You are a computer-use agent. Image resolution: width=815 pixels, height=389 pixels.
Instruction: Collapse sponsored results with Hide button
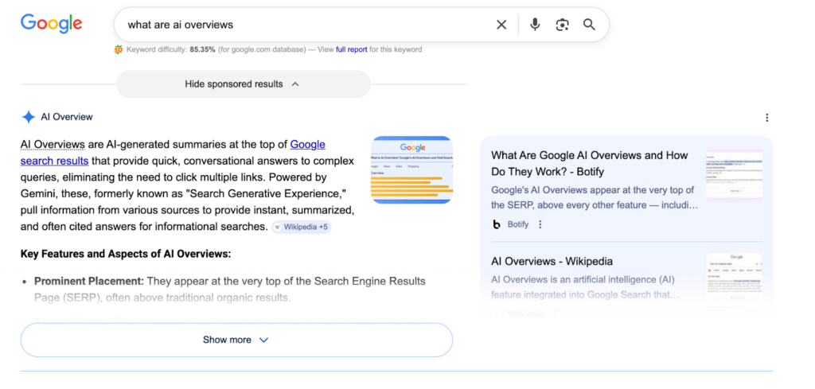tap(243, 84)
